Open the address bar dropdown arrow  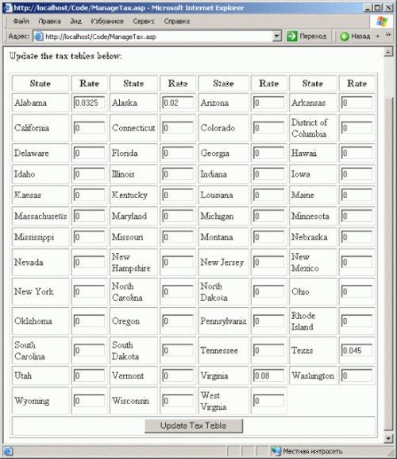[276, 37]
